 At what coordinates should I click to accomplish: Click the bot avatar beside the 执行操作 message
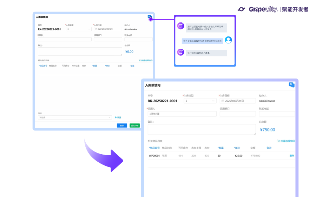pos(180,52)
